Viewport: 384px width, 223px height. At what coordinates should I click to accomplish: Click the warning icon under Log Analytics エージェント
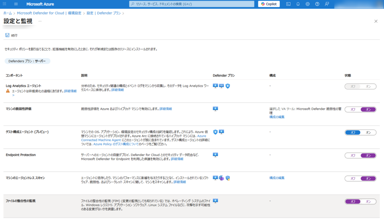(7, 91)
